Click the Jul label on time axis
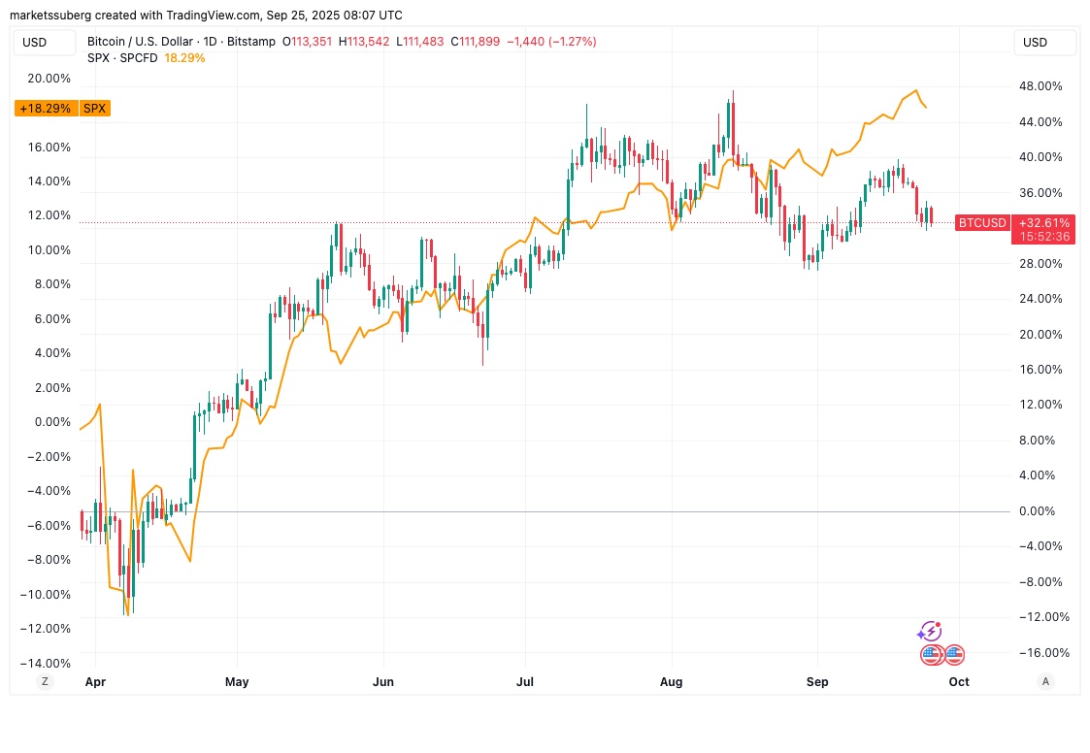Viewport: 1090px width, 753px height. pos(525,681)
